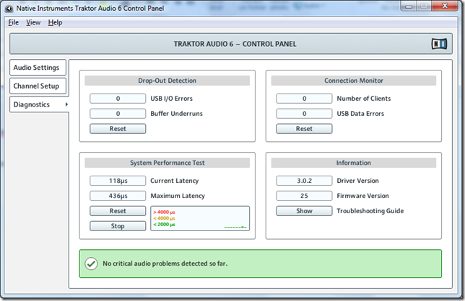Click the Native Instruments logo icon

(439, 44)
